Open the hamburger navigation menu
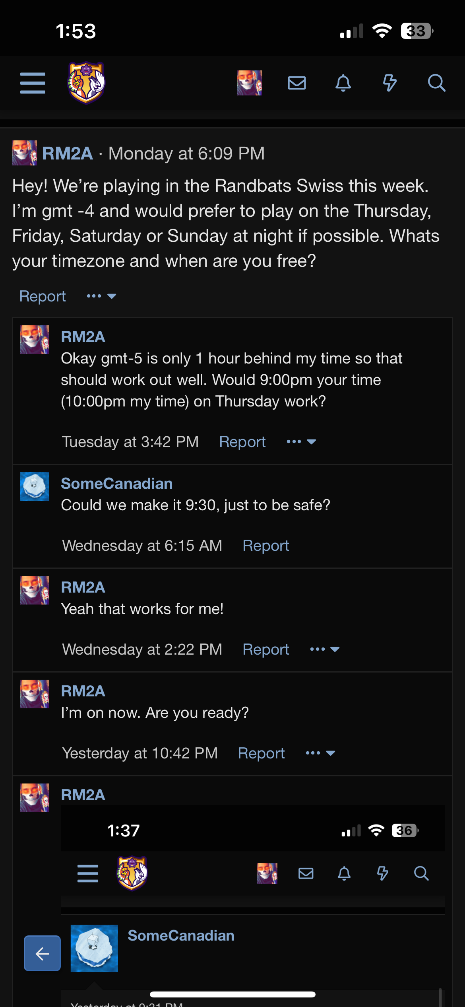 (33, 83)
